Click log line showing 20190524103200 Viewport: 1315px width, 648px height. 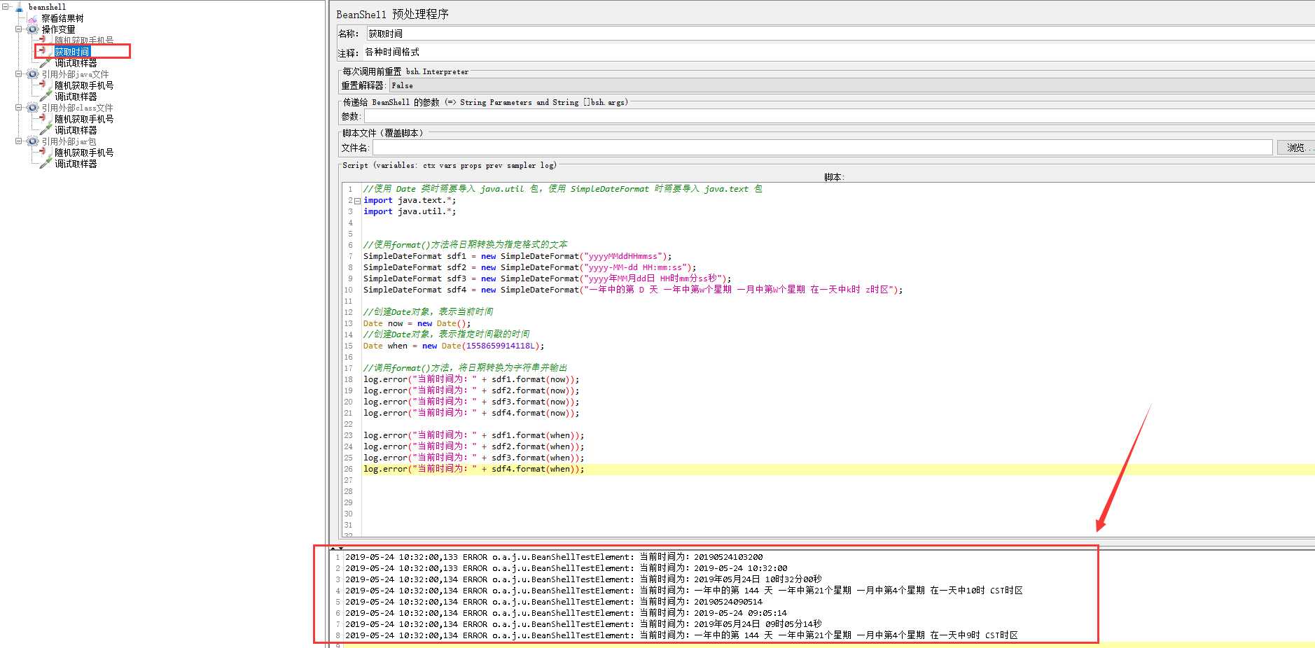tap(554, 557)
